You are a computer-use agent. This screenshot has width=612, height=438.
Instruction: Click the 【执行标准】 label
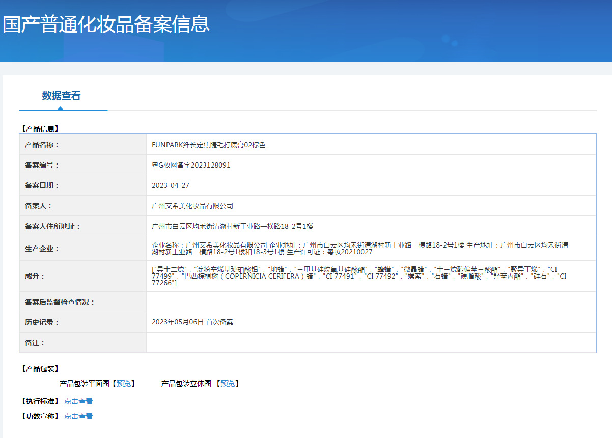(x=39, y=401)
